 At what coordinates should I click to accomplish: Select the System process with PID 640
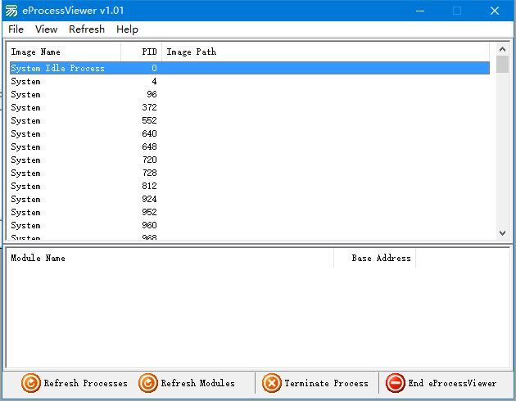click(250, 133)
